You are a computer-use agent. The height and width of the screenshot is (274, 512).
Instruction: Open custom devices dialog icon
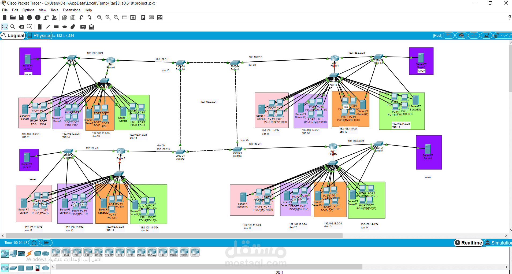[133, 17]
